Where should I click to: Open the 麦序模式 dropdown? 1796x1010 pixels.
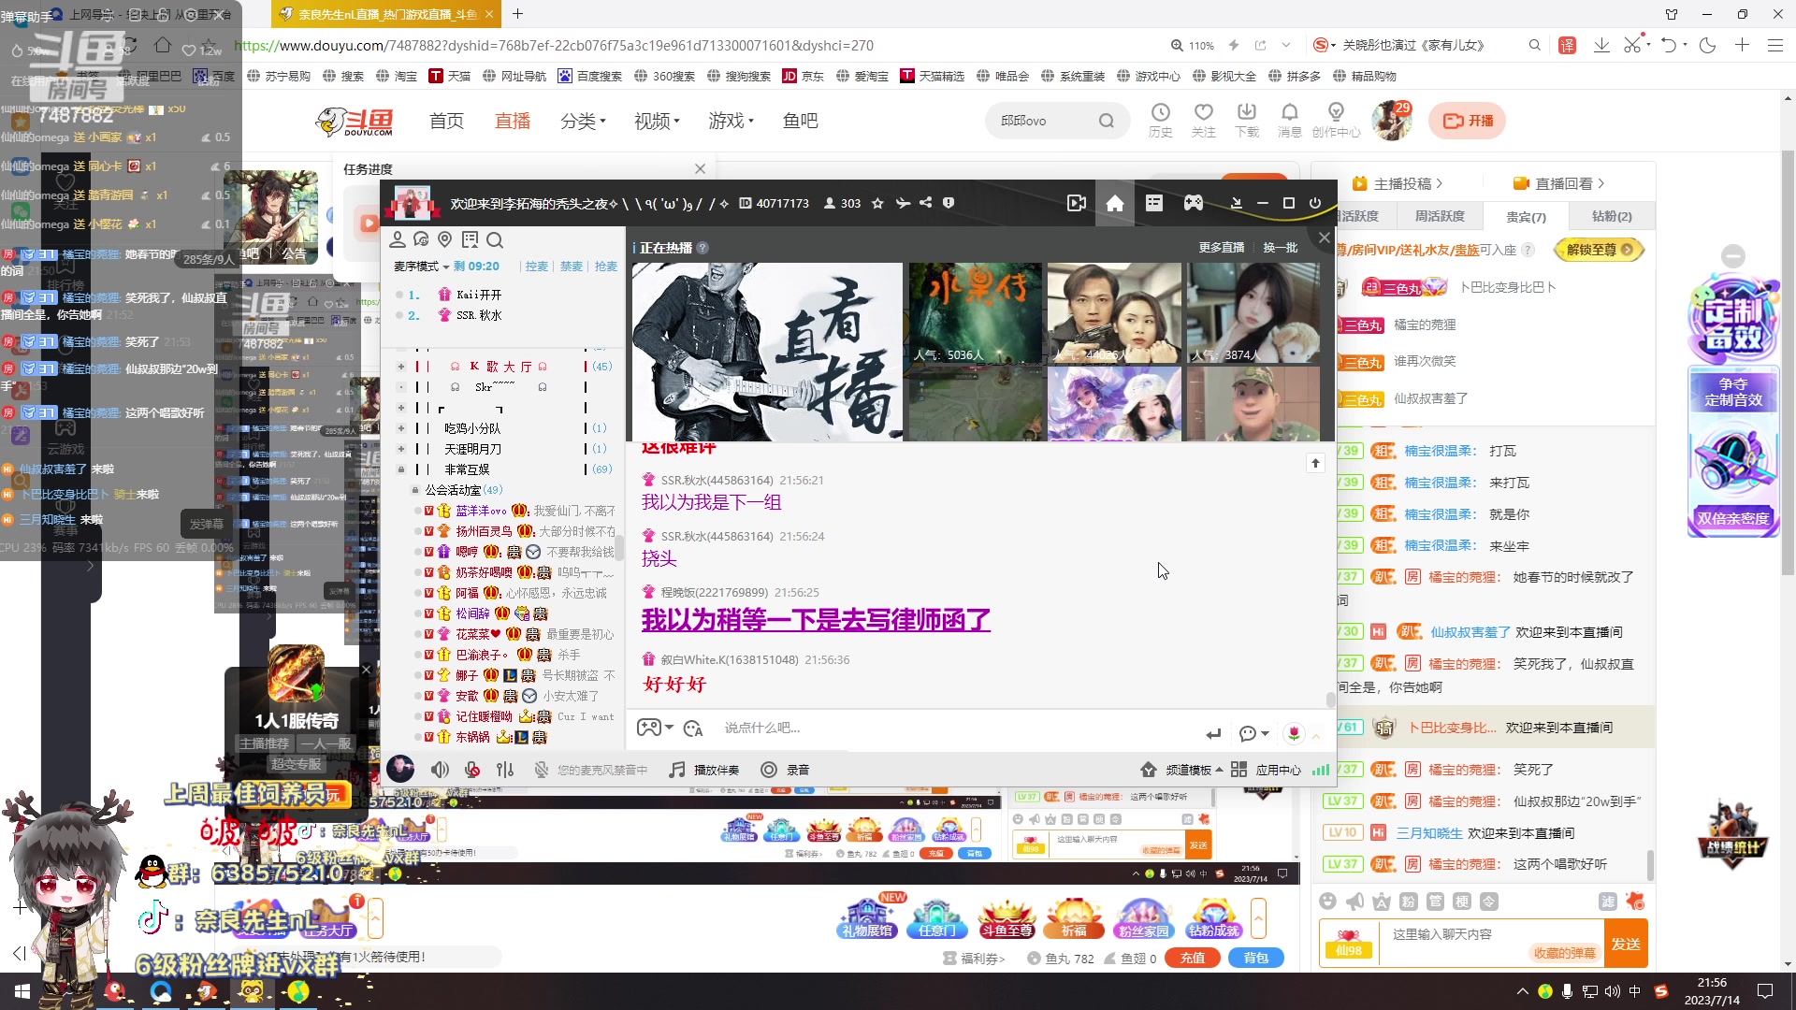[421, 267]
